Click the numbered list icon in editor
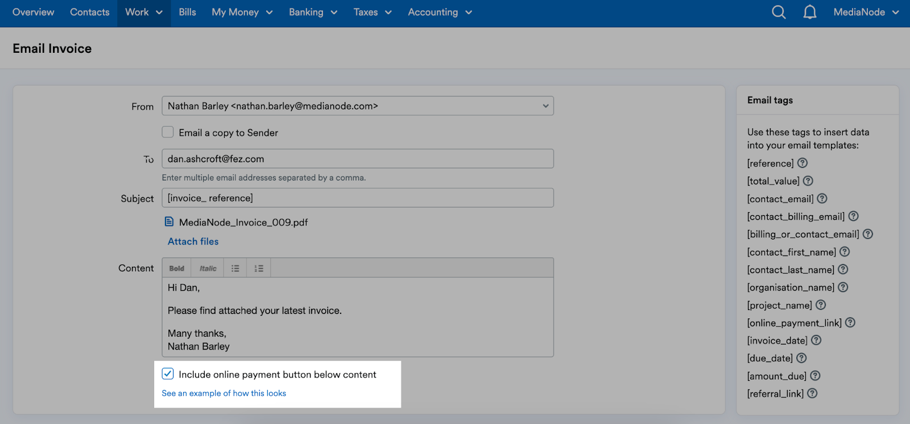 (x=259, y=268)
